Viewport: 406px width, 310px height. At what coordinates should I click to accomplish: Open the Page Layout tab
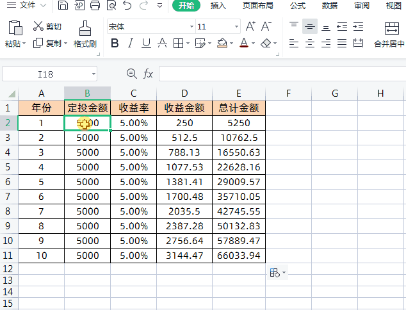coord(258,5)
